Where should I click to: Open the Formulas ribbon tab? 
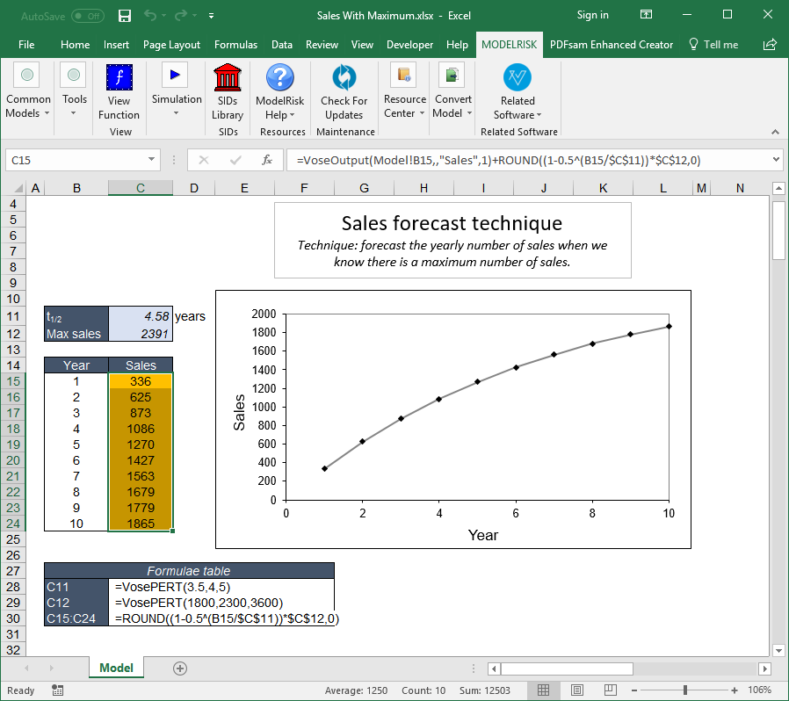point(235,44)
